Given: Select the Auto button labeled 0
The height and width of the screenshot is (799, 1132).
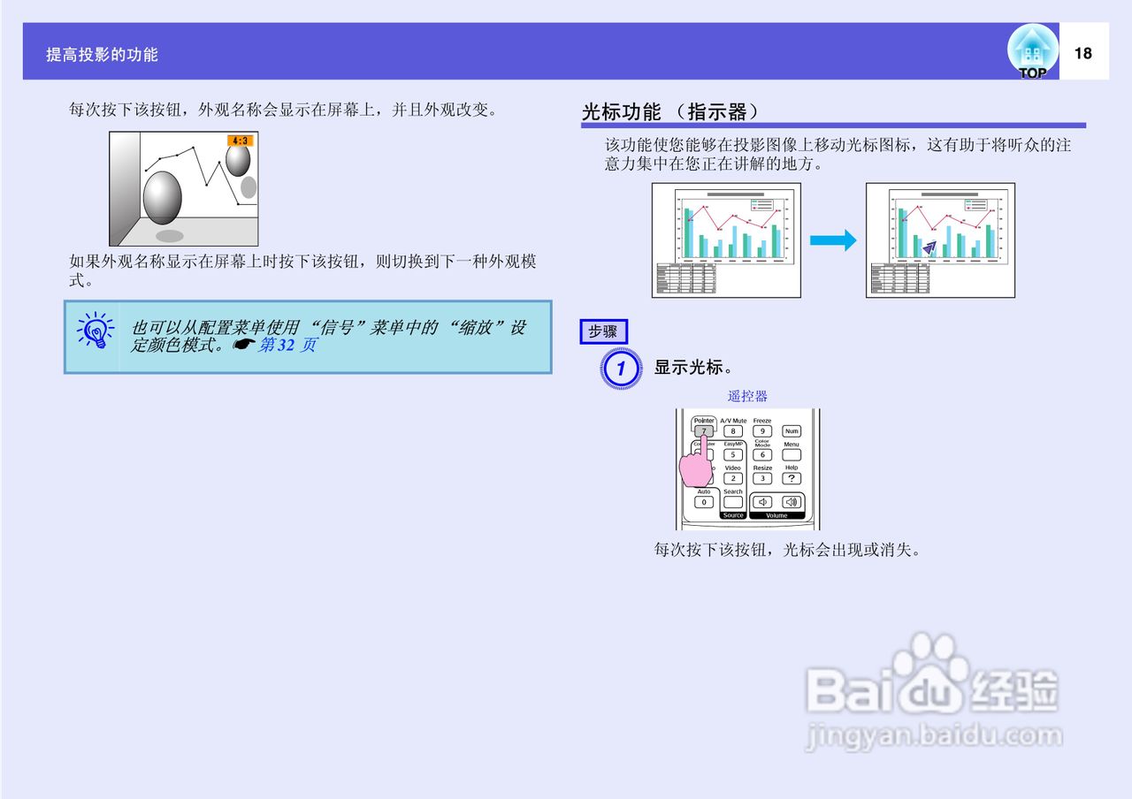Looking at the screenshot, I should (704, 501).
